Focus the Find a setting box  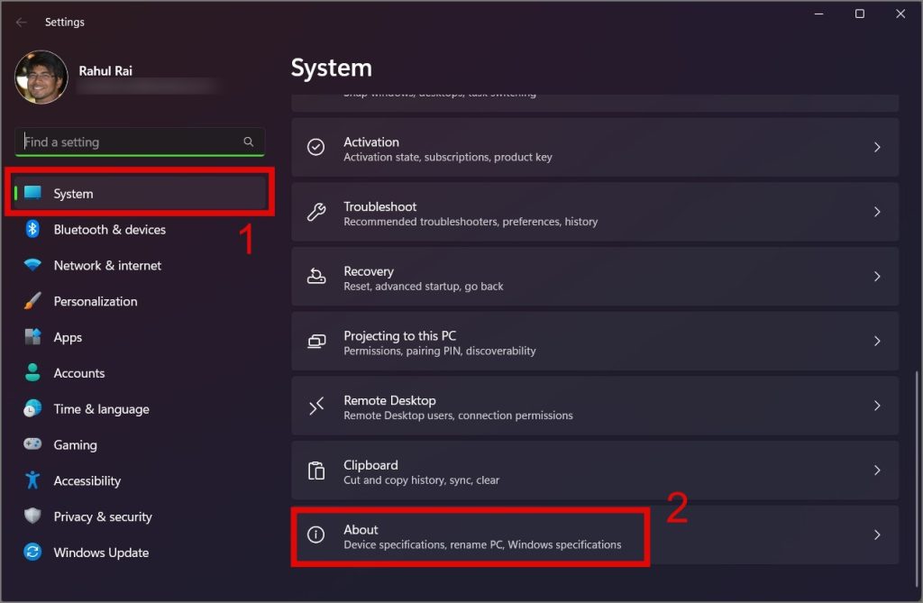coord(131,142)
